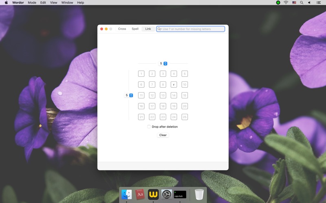Close the Wordor window
This screenshot has height=203, width=326.
pyautogui.click(x=101, y=29)
